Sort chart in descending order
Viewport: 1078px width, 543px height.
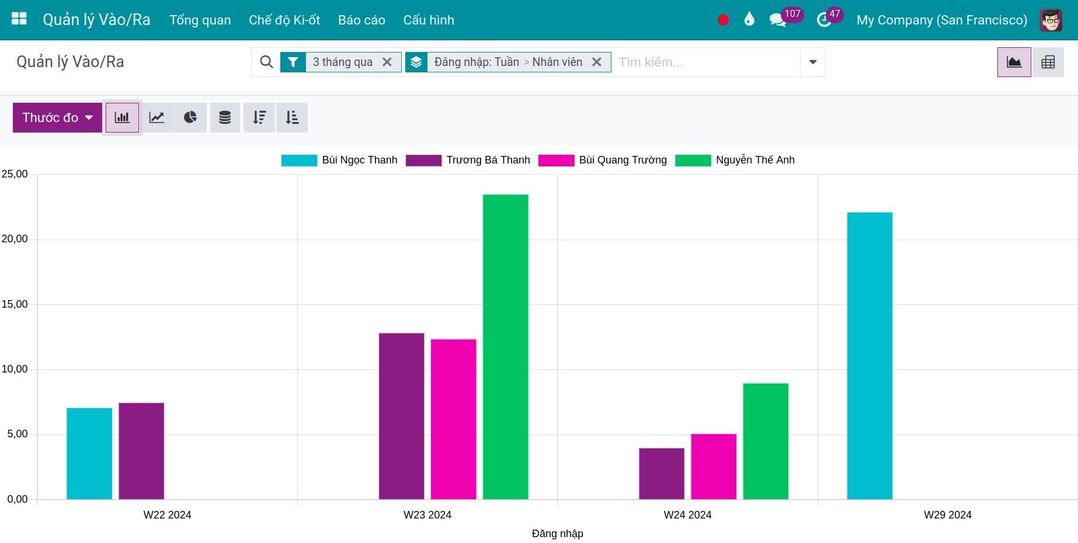point(259,117)
